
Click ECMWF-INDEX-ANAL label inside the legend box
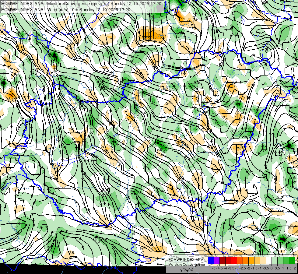[x=187, y=260]
